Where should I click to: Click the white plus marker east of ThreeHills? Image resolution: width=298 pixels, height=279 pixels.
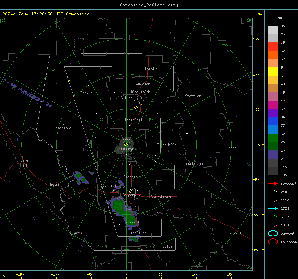pos(187,133)
